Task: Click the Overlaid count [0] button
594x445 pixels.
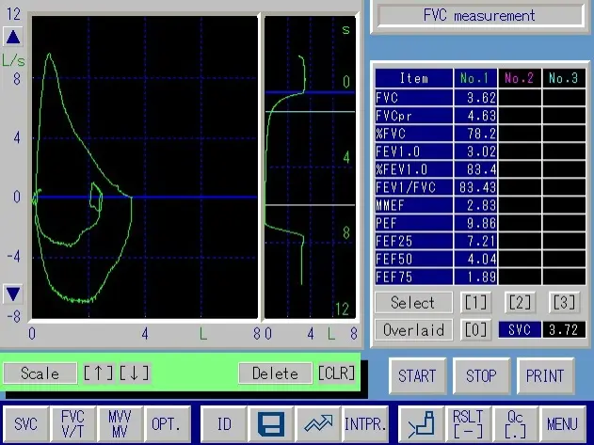Action: coord(474,330)
